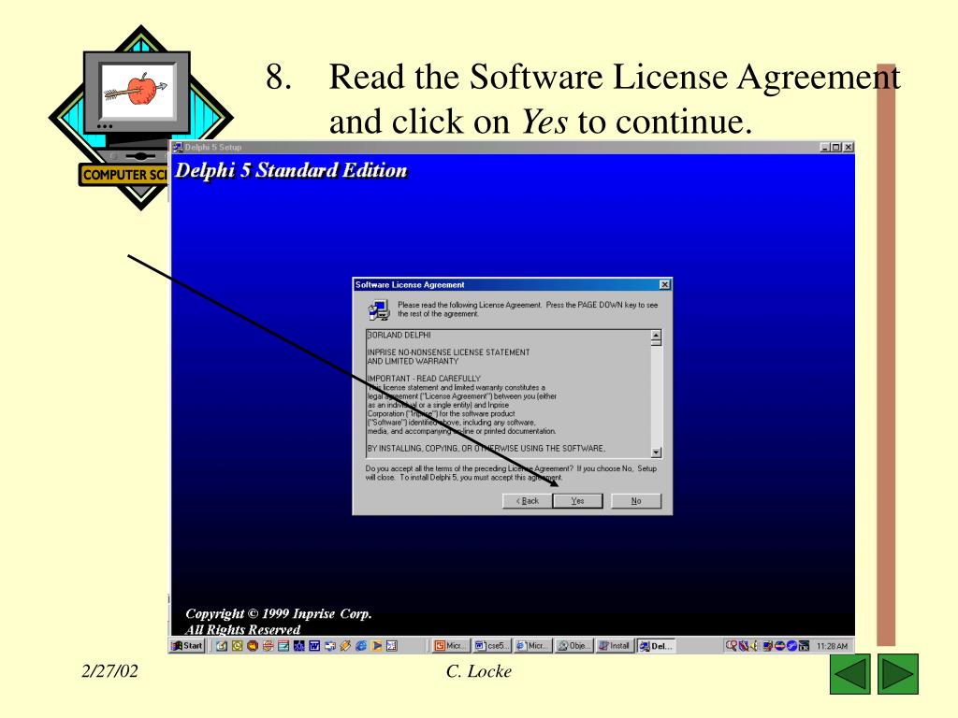Switch to the Internet Explorer 'Micr...' taskbar button
Viewport: 958px width, 718px height.
click(x=532, y=645)
